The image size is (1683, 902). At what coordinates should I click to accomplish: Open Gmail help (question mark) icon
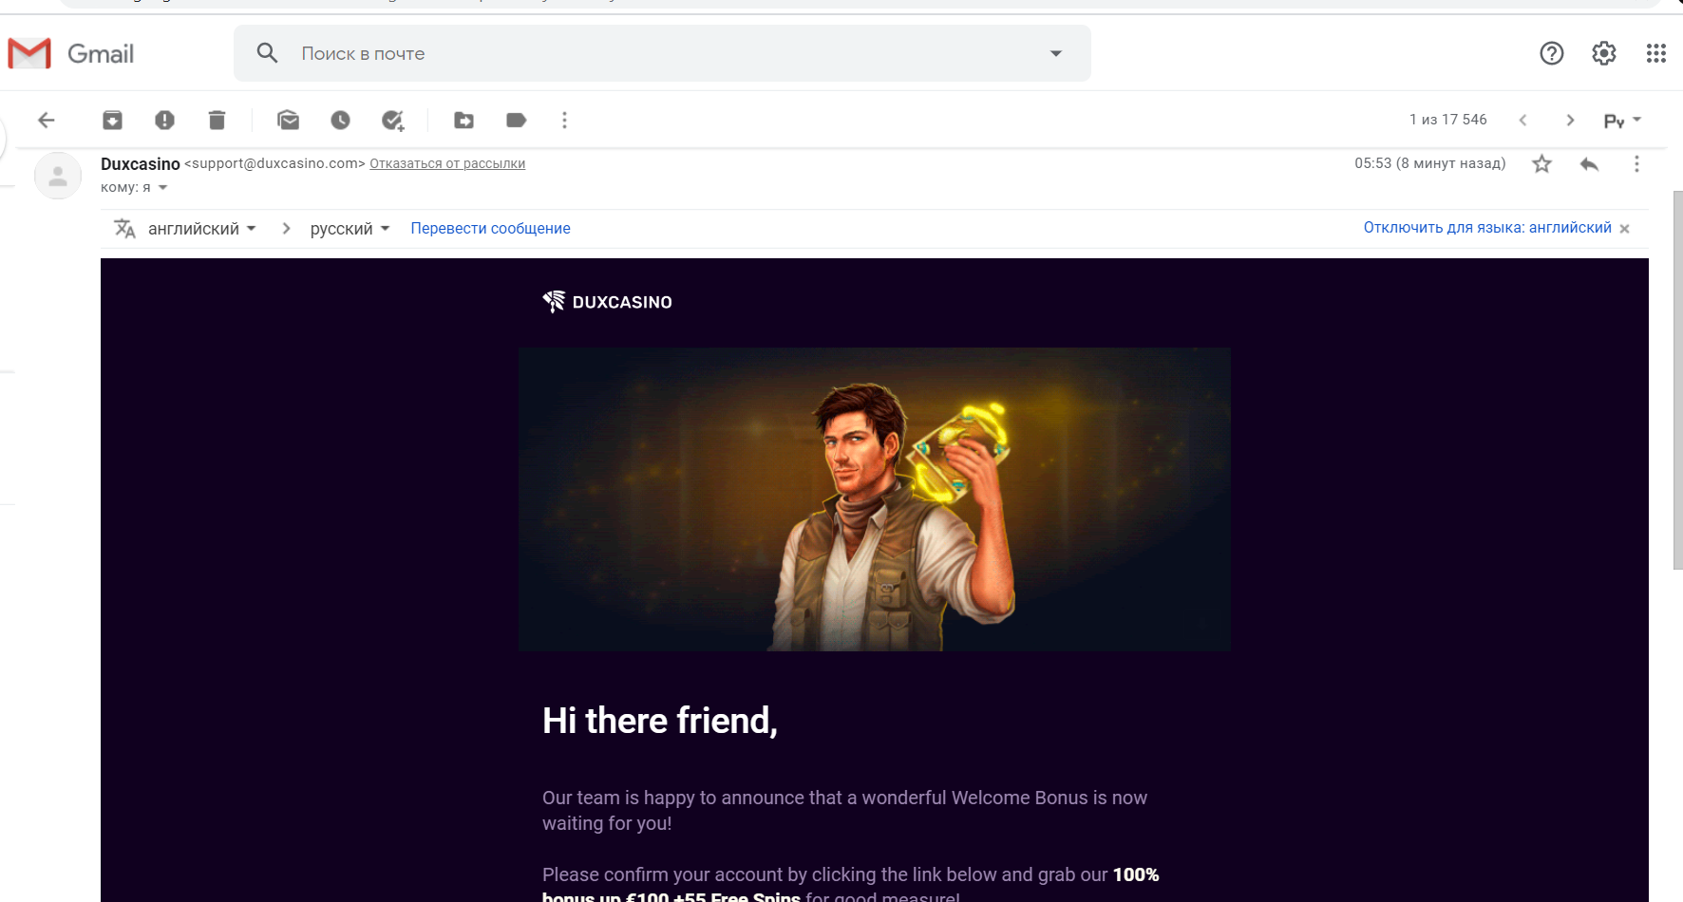click(1552, 53)
